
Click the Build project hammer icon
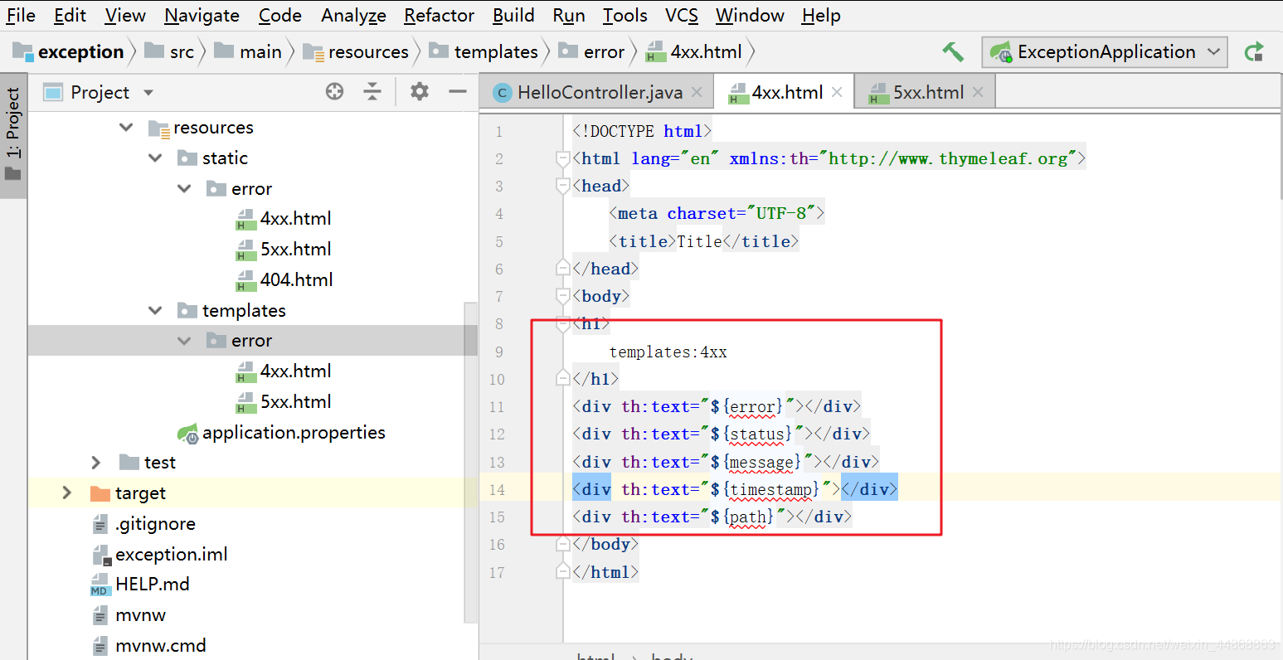point(953,51)
